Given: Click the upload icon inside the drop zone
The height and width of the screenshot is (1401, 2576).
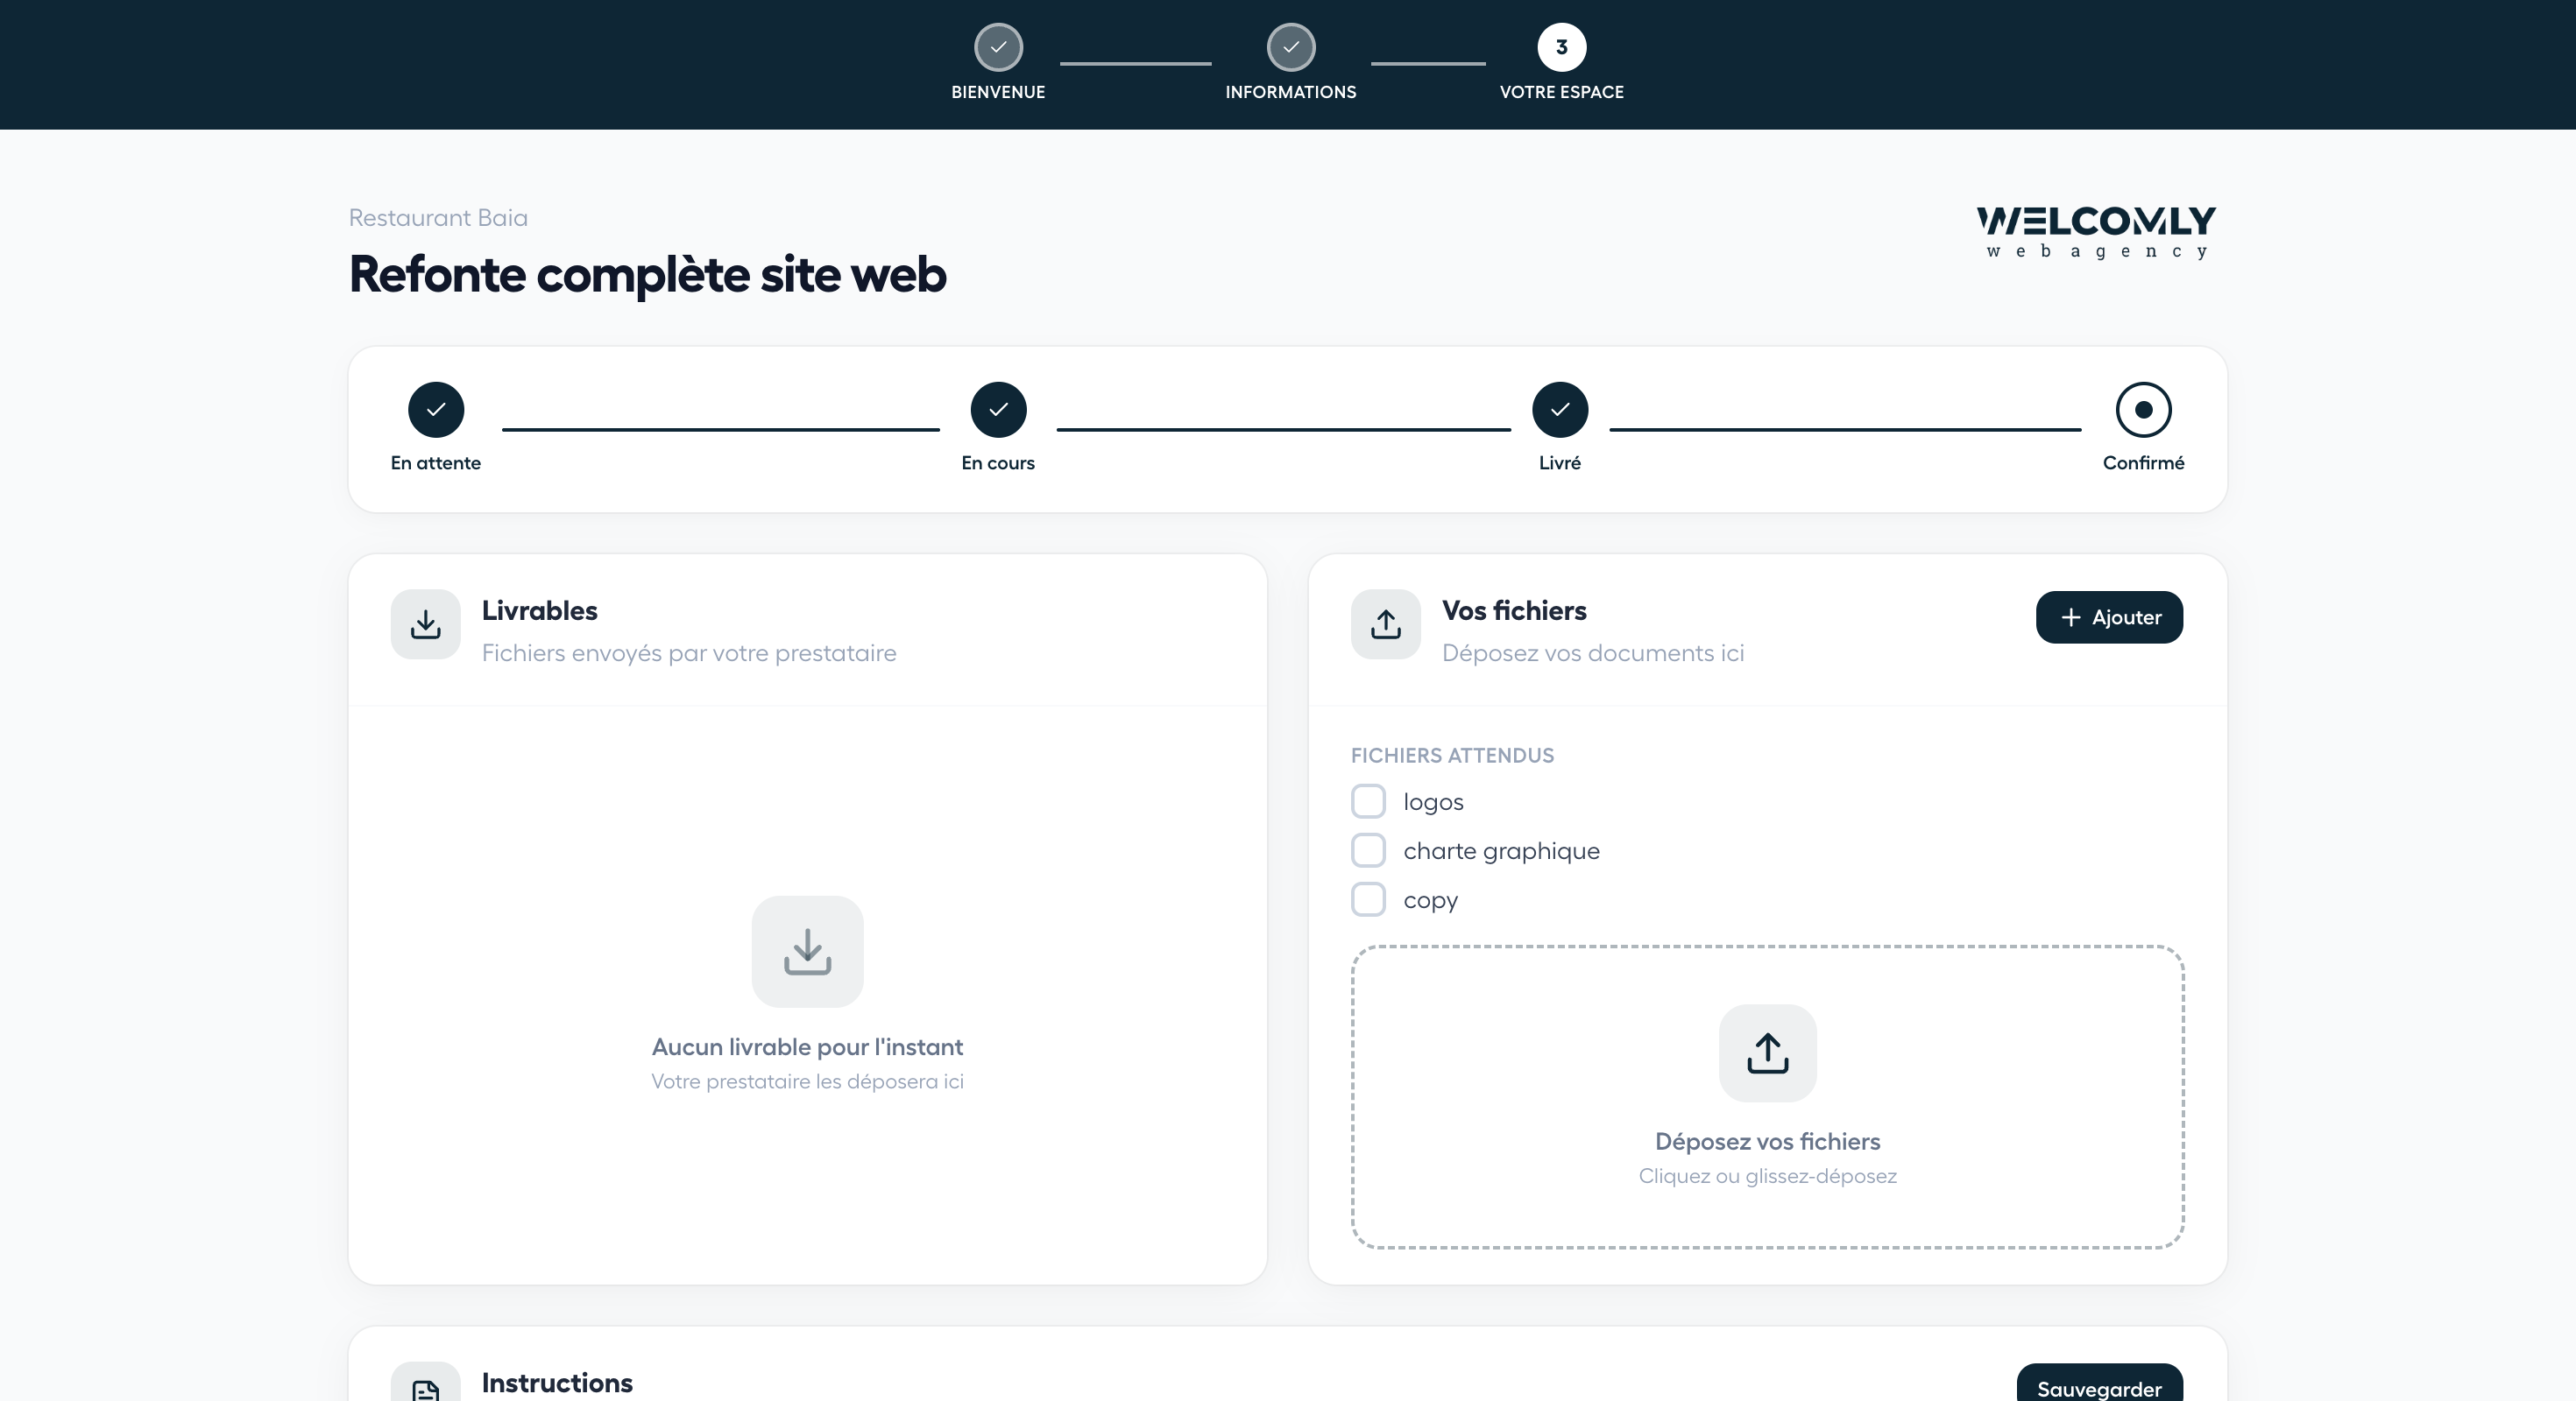Looking at the screenshot, I should tap(1768, 1053).
